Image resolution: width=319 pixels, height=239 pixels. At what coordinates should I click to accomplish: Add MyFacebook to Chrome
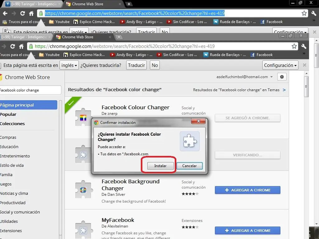(248, 231)
